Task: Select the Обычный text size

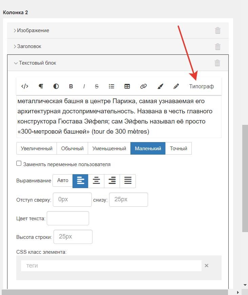Action: pyautogui.click(x=73, y=149)
